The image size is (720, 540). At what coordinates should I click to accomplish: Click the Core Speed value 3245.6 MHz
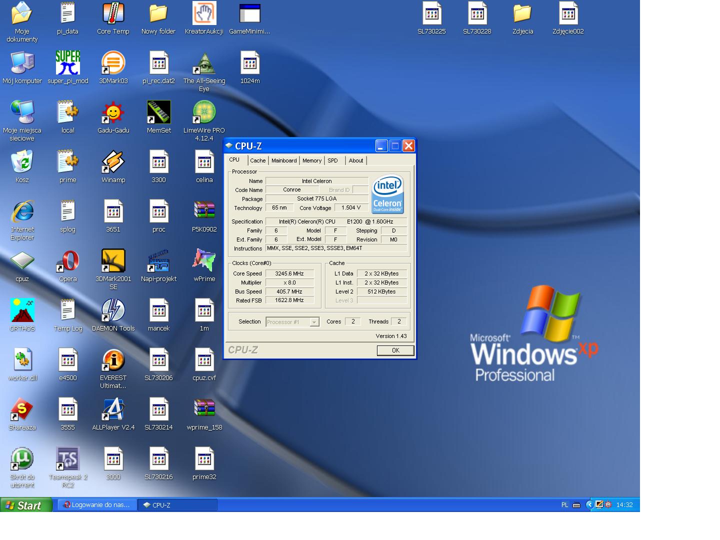(289, 273)
